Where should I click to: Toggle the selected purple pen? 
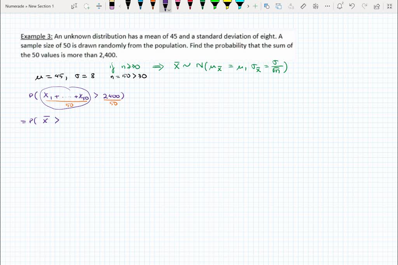(165, 6)
